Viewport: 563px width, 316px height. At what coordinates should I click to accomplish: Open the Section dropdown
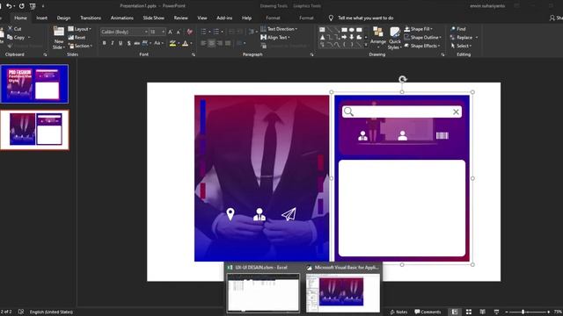click(x=80, y=46)
